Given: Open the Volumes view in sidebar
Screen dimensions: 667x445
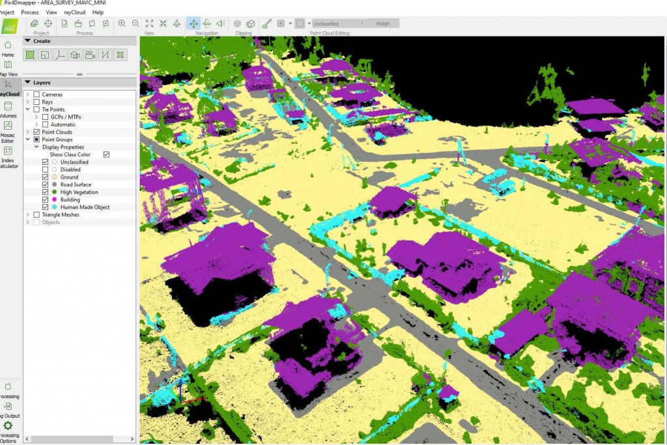Looking at the screenshot, I should [x=8, y=108].
